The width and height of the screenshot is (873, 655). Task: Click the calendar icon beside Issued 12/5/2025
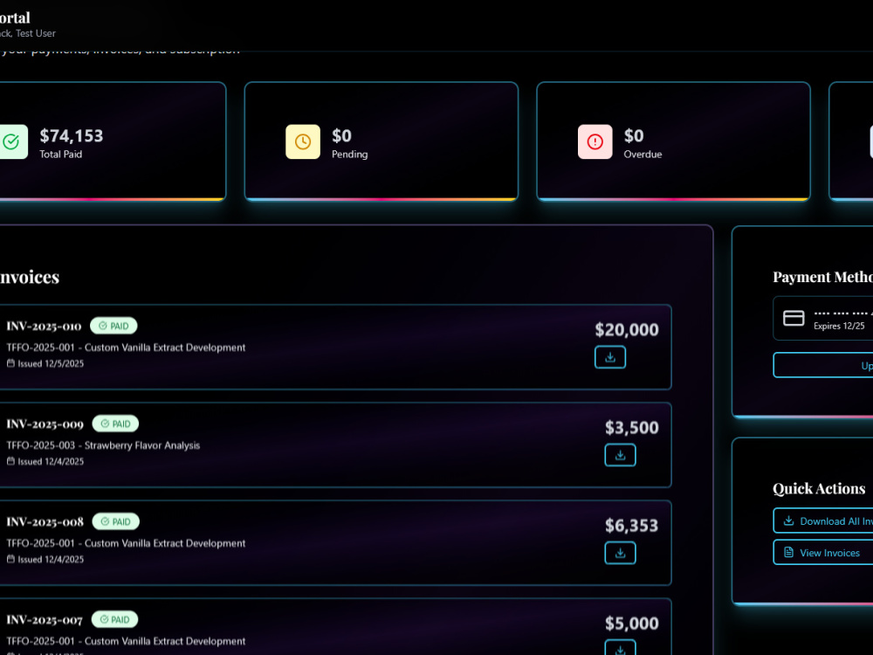tap(10, 363)
